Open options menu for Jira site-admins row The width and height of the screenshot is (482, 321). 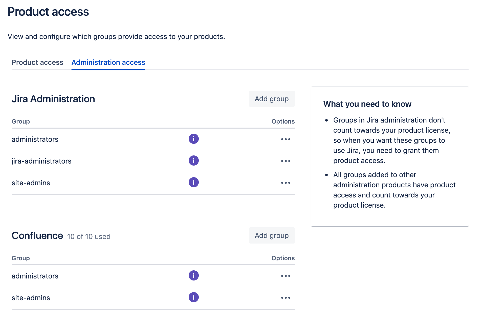pos(286,183)
